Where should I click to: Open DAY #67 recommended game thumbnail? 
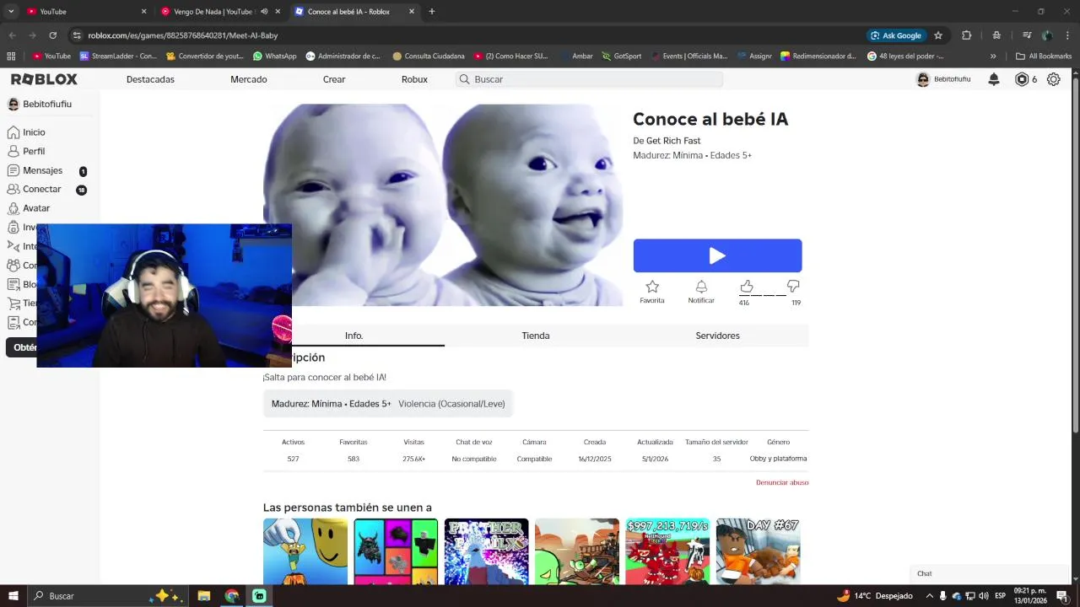[758, 551]
